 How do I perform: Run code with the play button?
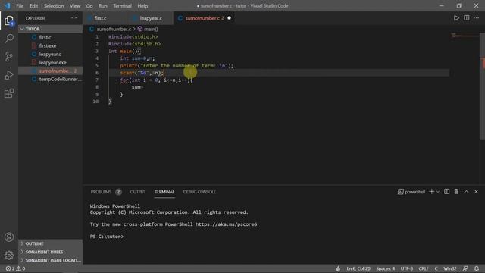point(456,18)
